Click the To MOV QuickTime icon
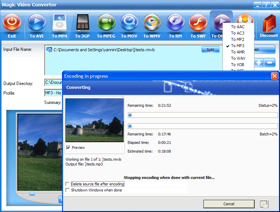Screen dimensions: 280x212 pos(129,23)
